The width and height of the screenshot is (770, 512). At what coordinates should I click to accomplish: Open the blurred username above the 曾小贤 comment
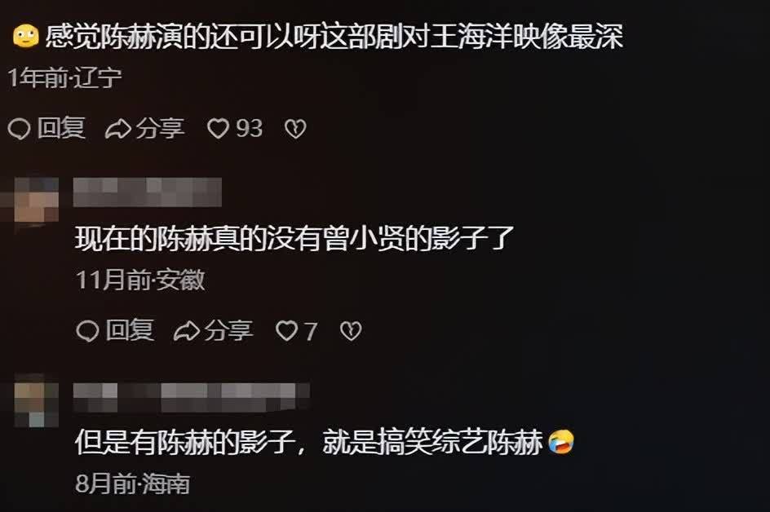coord(148,192)
